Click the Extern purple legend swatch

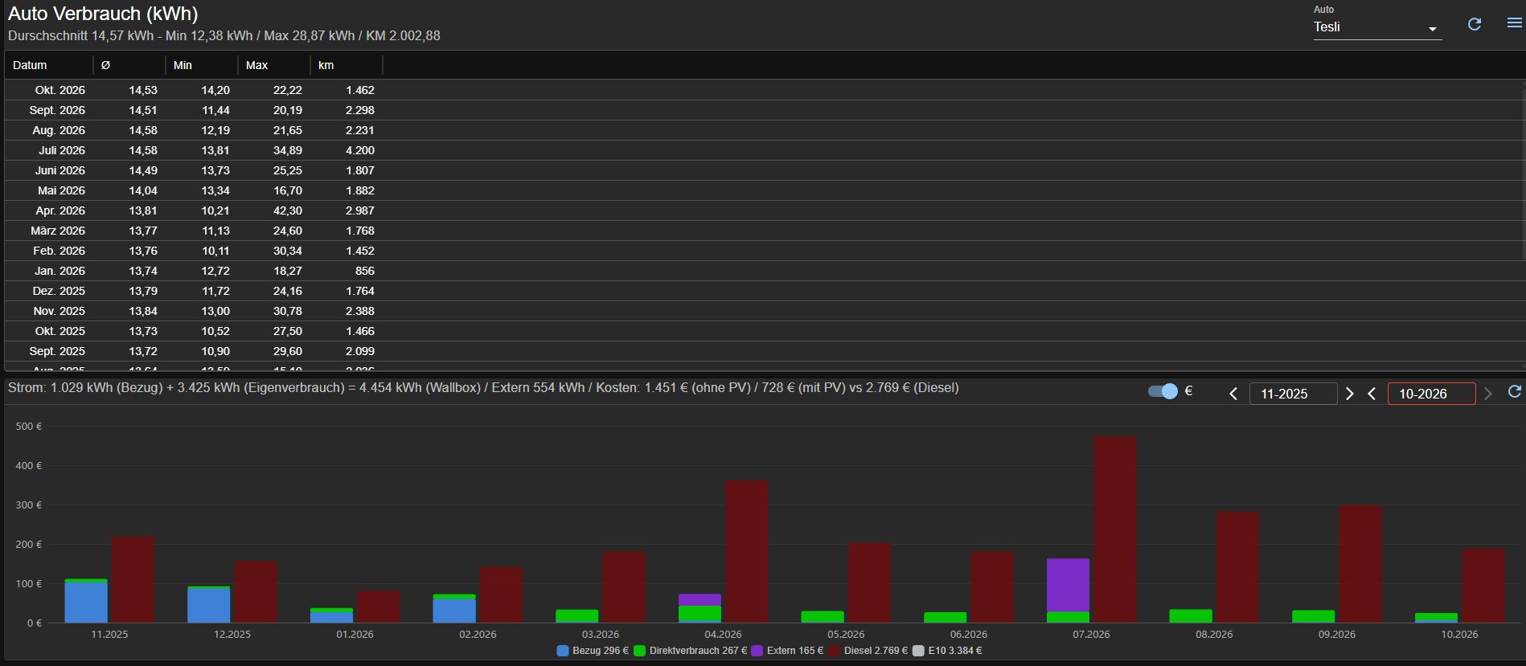pyautogui.click(x=757, y=651)
